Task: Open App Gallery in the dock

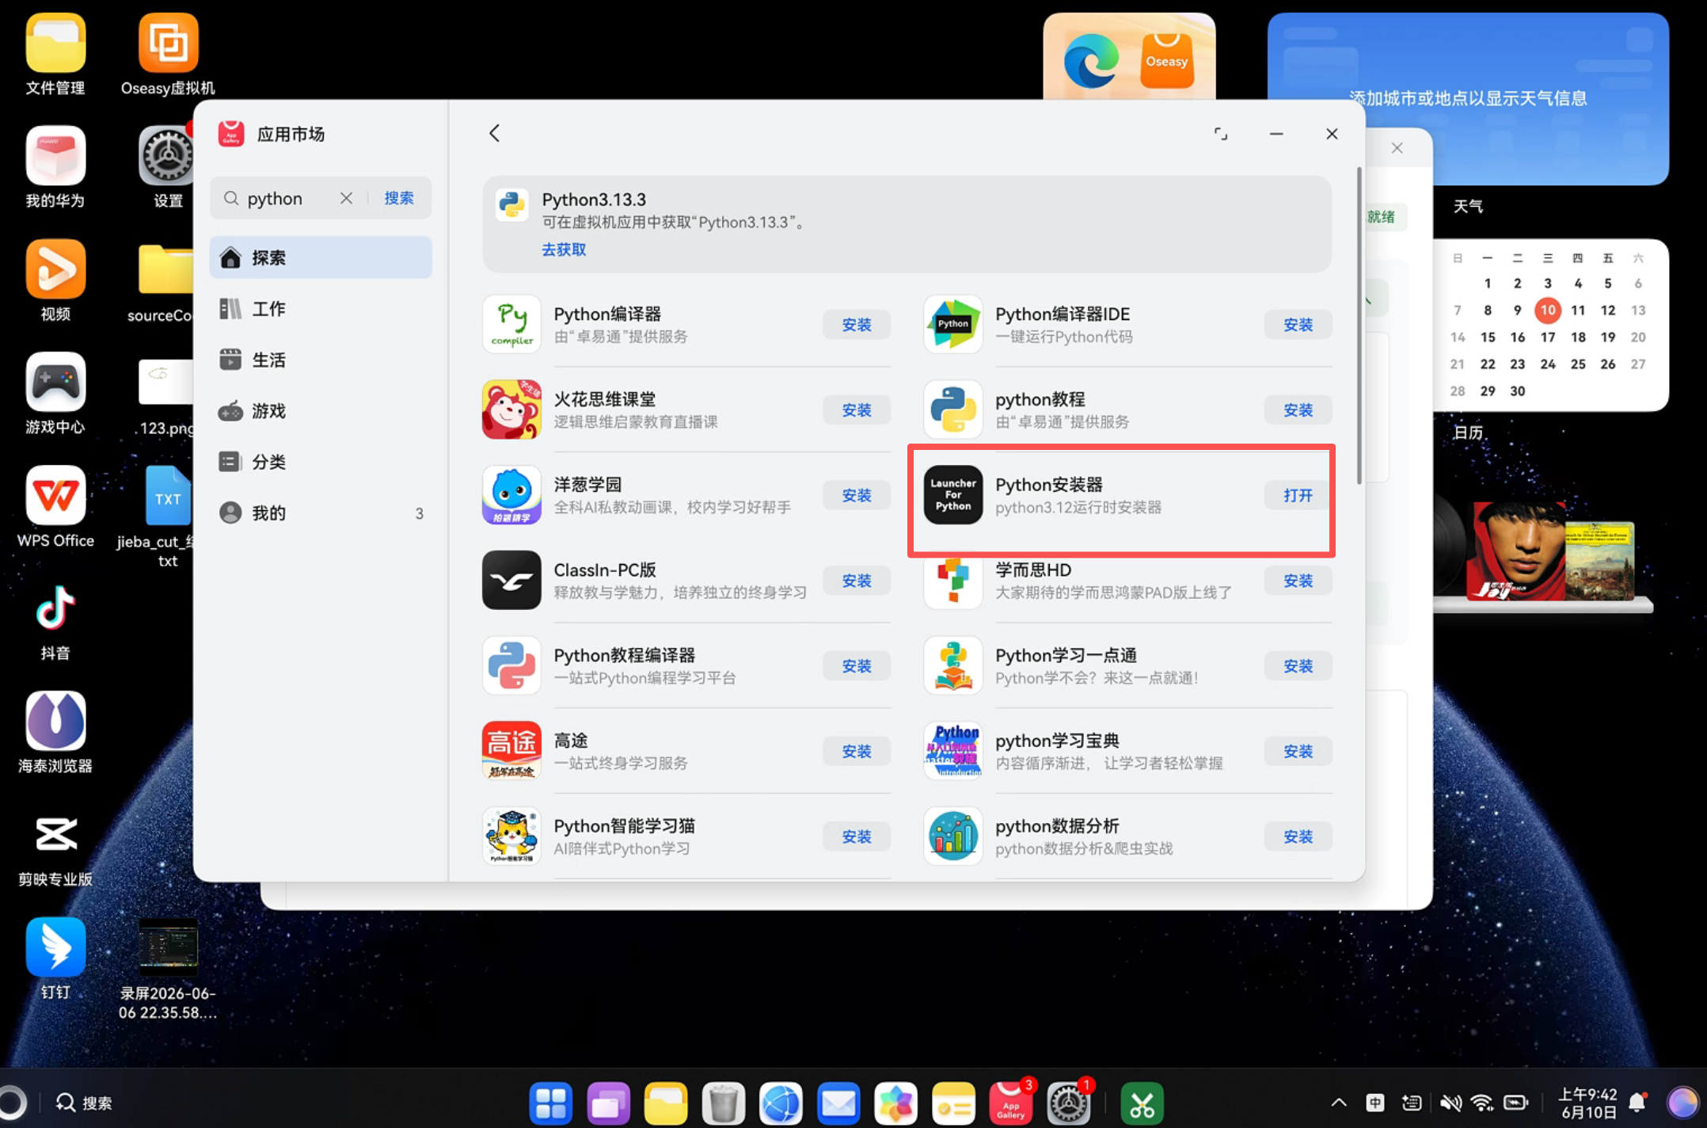Action: [x=1011, y=1103]
